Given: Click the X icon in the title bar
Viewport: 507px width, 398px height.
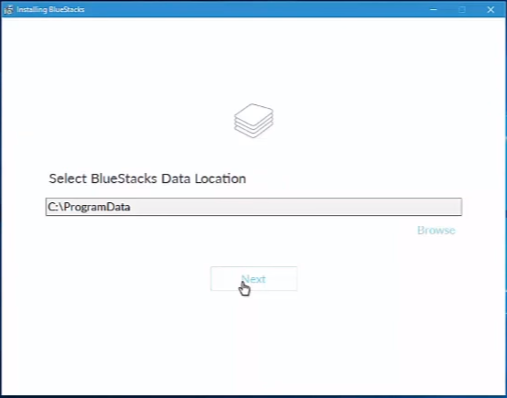Looking at the screenshot, I should click(491, 9).
